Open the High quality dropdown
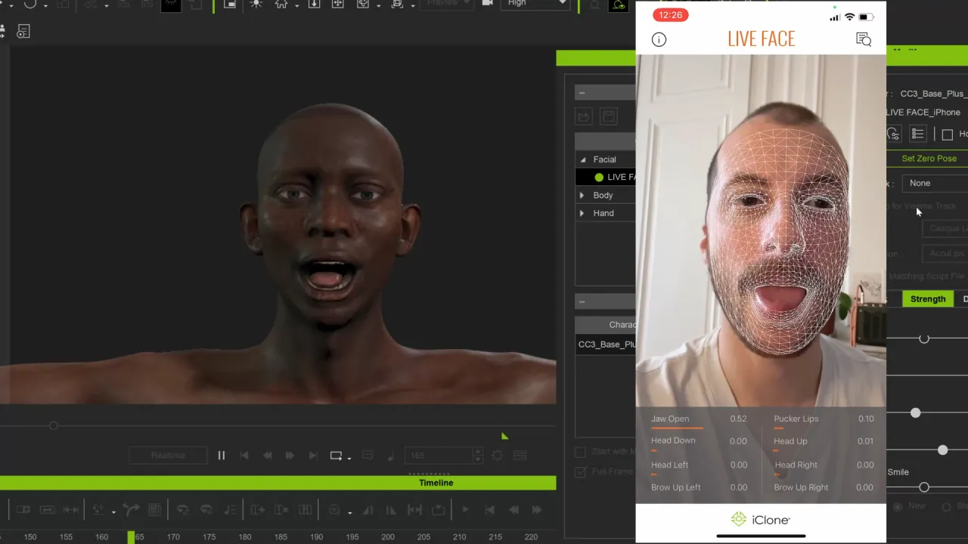 (535, 4)
